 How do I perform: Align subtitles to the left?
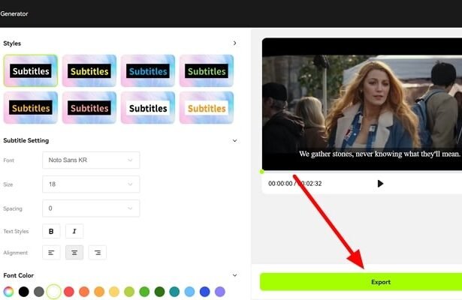[x=51, y=253]
